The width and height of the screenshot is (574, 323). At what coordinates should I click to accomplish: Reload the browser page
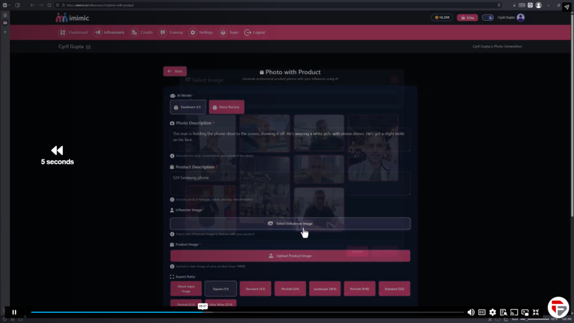click(50, 5)
